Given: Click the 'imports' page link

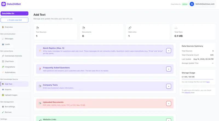Looking at the screenshot, I should [x=187, y=93].
